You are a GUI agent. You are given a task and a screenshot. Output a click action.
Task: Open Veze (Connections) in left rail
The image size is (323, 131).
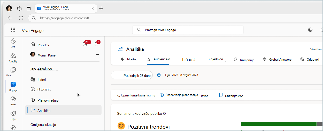(13, 72)
